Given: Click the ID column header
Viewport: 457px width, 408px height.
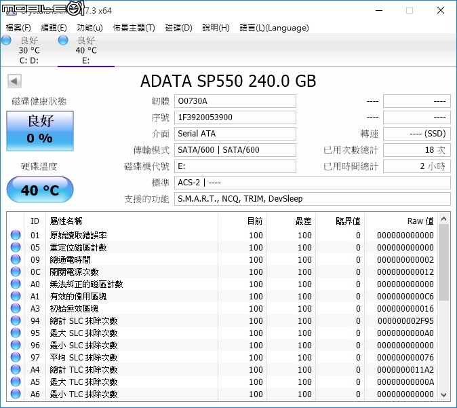Looking at the screenshot, I should [x=35, y=221].
